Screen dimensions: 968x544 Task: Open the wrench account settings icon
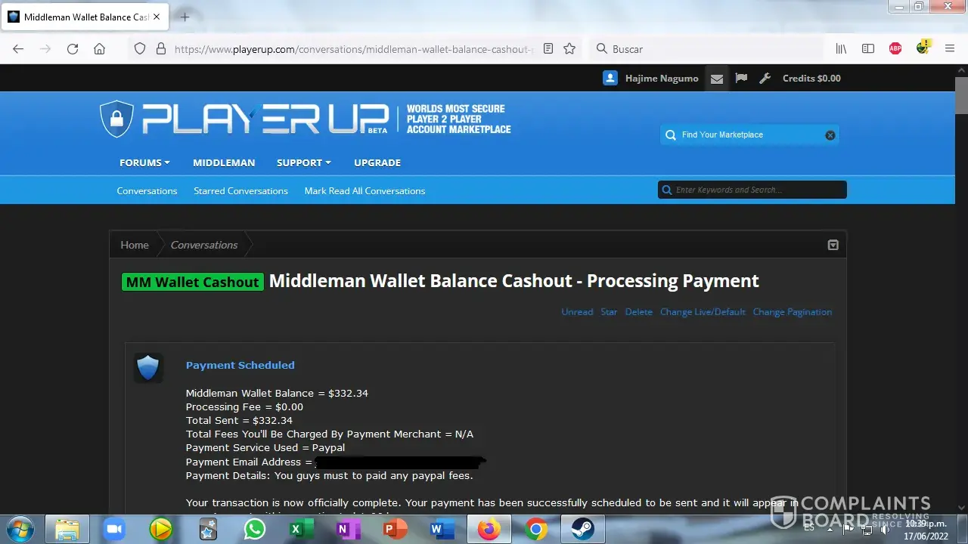coord(765,78)
